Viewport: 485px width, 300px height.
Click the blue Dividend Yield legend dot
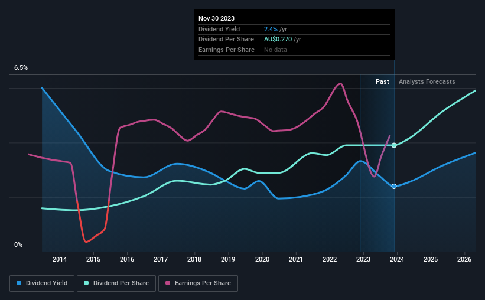click(19, 283)
